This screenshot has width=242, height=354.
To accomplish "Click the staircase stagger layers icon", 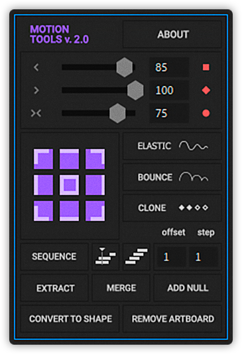I will (137, 256).
